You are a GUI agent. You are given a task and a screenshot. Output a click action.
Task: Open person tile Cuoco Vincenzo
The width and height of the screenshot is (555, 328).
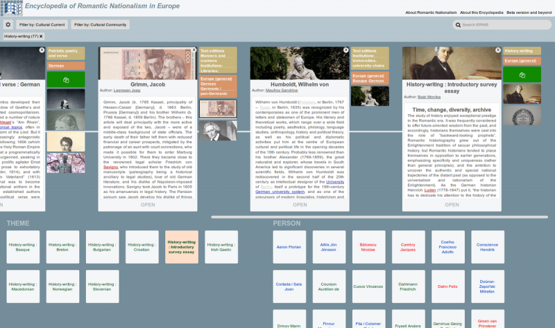[x=368, y=286]
